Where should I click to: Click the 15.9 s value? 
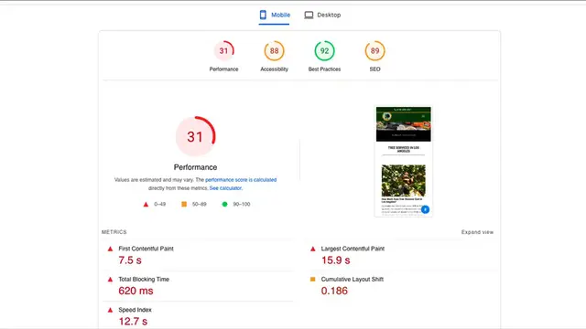point(336,260)
